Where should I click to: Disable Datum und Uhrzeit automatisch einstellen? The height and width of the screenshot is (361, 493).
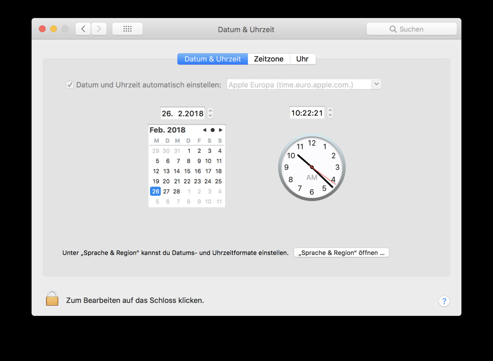click(x=70, y=84)
